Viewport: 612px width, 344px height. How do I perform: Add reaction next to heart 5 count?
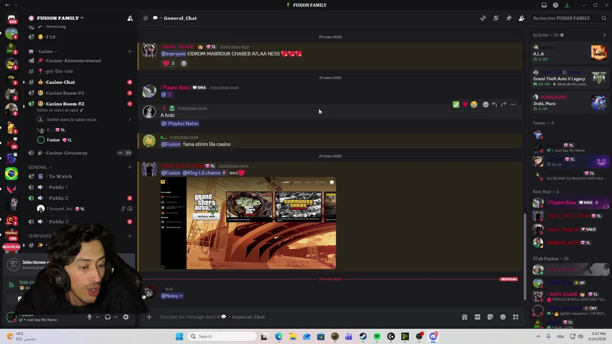point(184,63)
